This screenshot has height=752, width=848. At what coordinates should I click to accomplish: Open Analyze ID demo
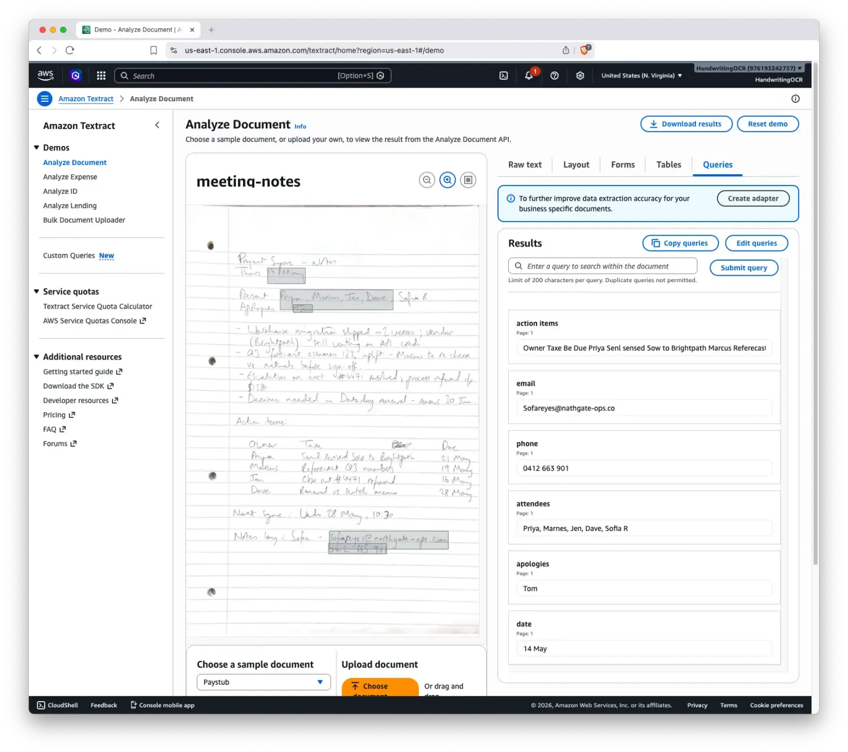pyautogui.click(x=60, y=191)
